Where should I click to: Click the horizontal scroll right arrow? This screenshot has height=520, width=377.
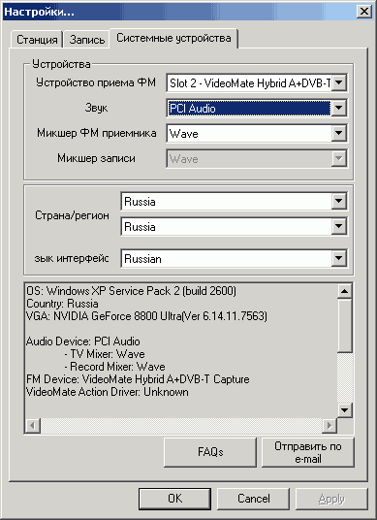tap(330, 425)
